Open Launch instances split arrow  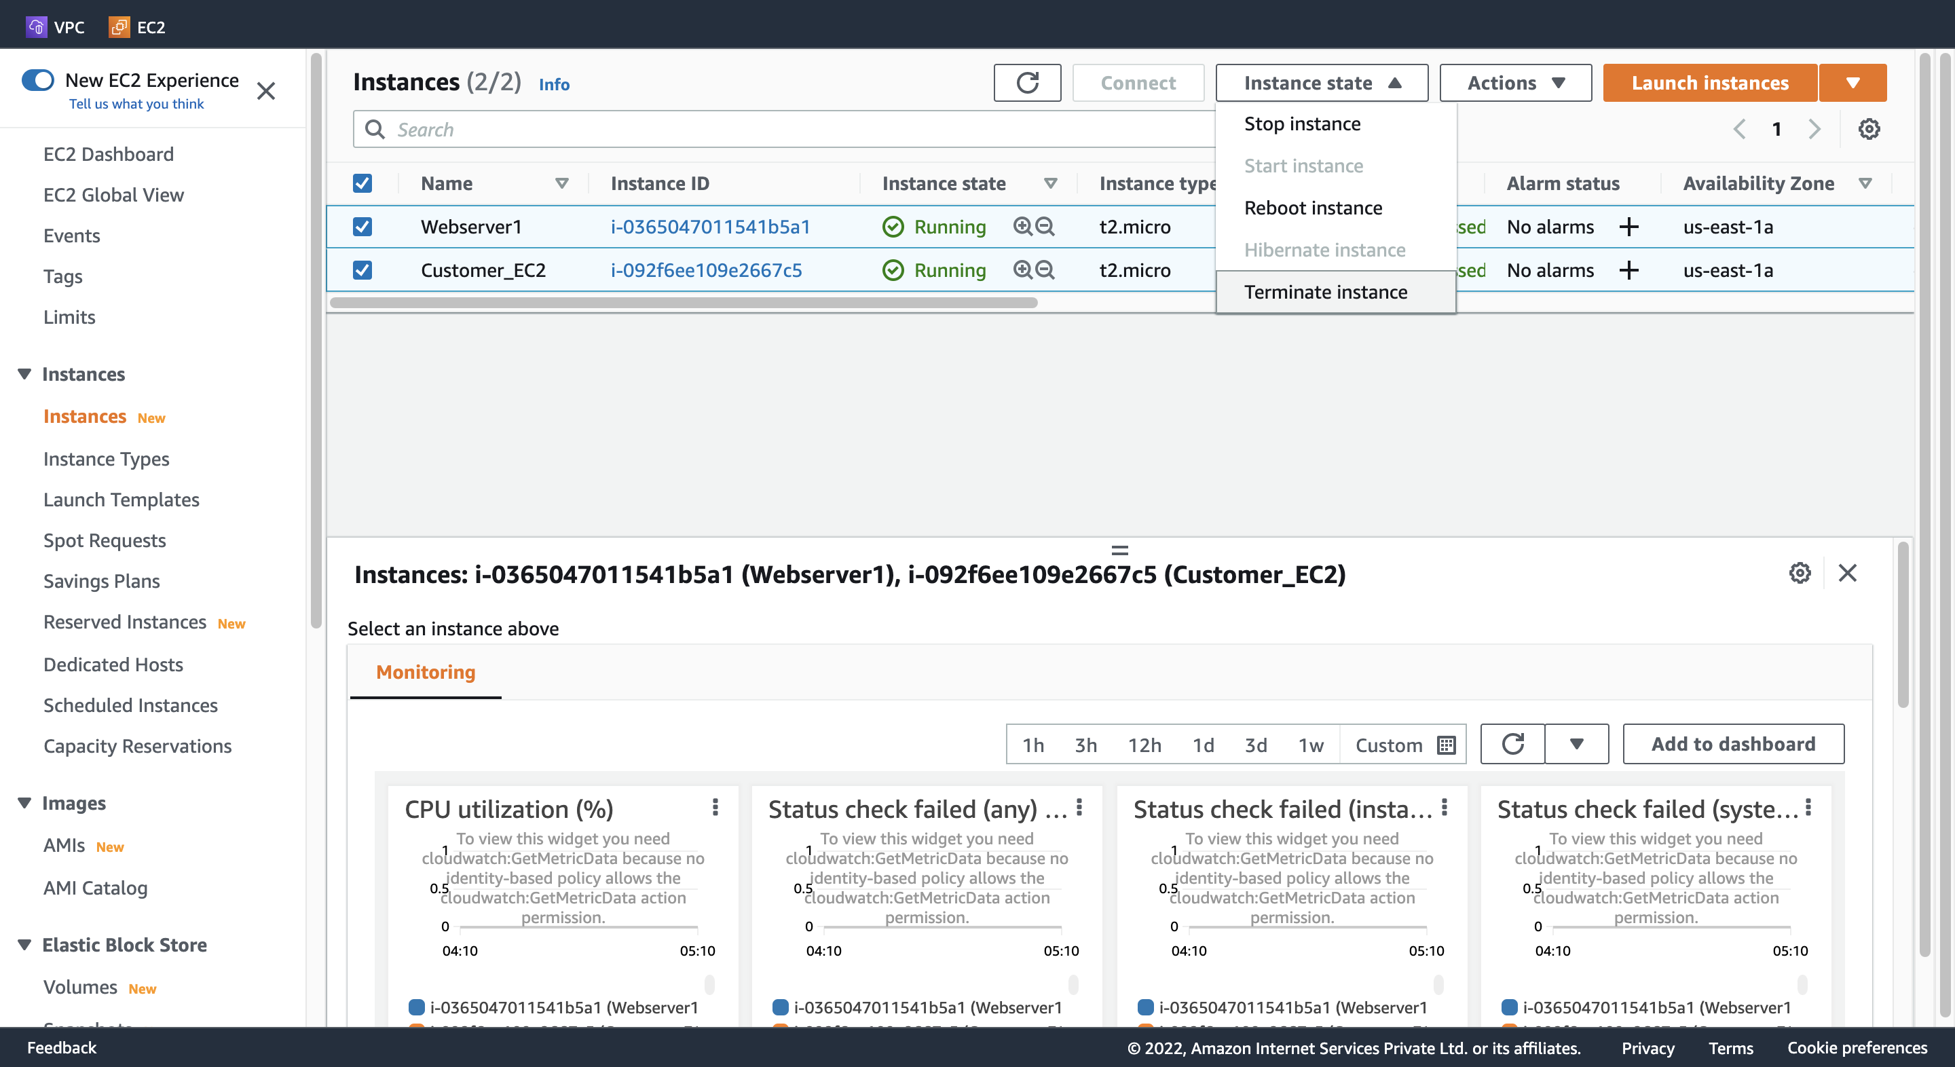[x=1852, y=83]
